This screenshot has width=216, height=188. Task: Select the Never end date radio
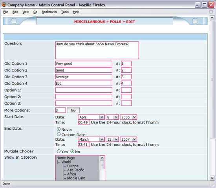[59, 129]
